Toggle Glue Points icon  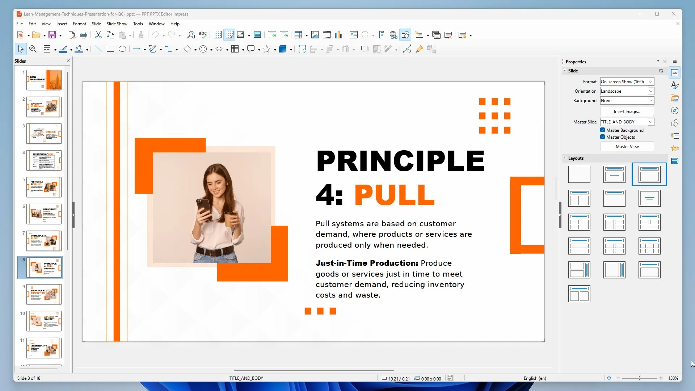pyautogui.click(x=419, y=49)
